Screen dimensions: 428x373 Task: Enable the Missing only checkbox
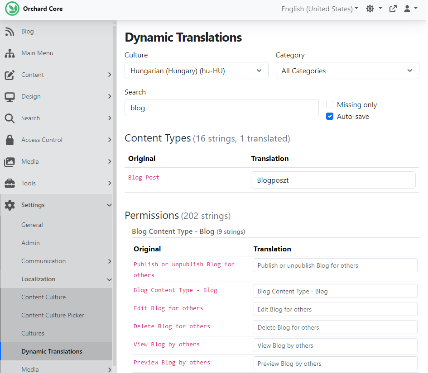point(330,104)
